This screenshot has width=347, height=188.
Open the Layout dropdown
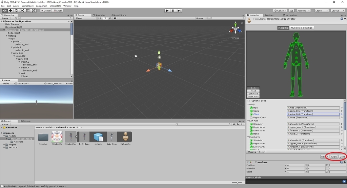pyautogui.click(x=338, y=11)
